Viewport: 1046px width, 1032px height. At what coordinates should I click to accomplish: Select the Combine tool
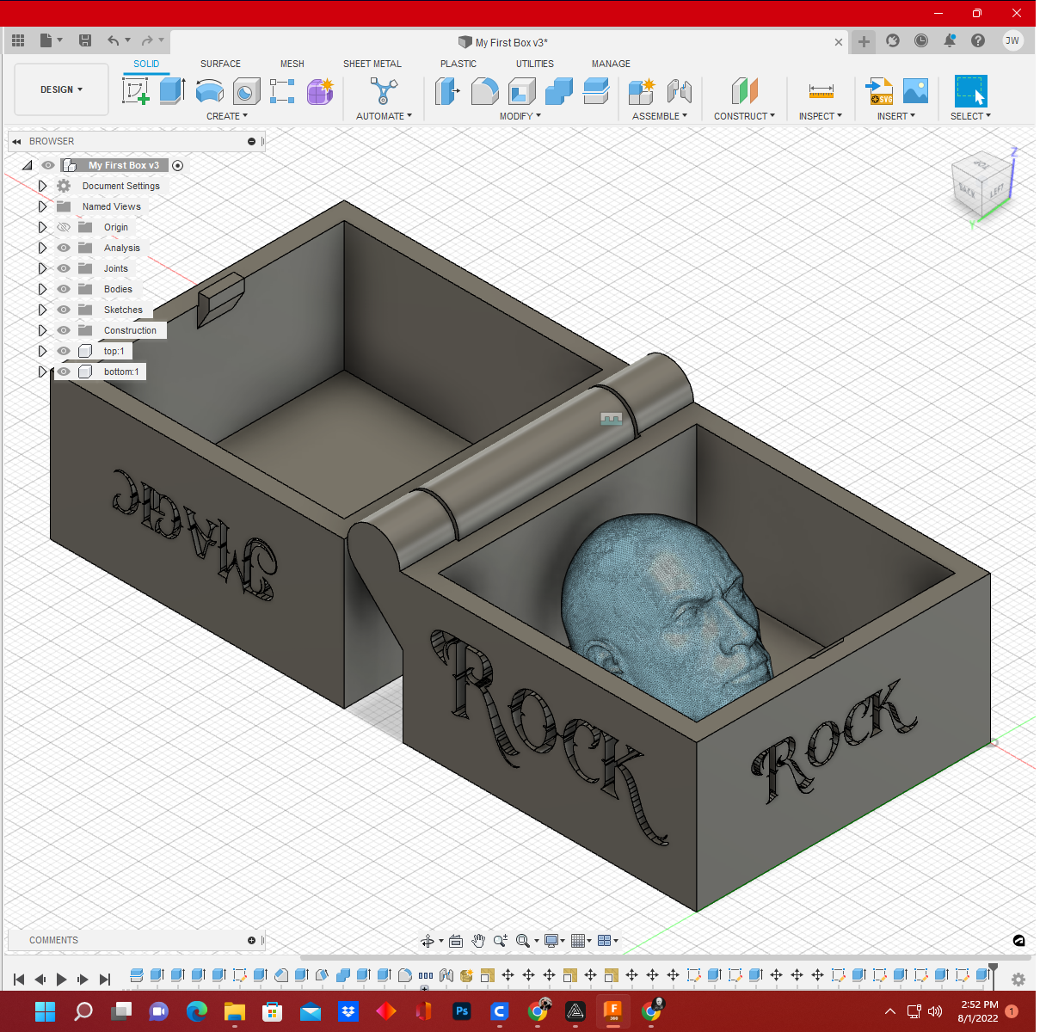tap(558, 90)
